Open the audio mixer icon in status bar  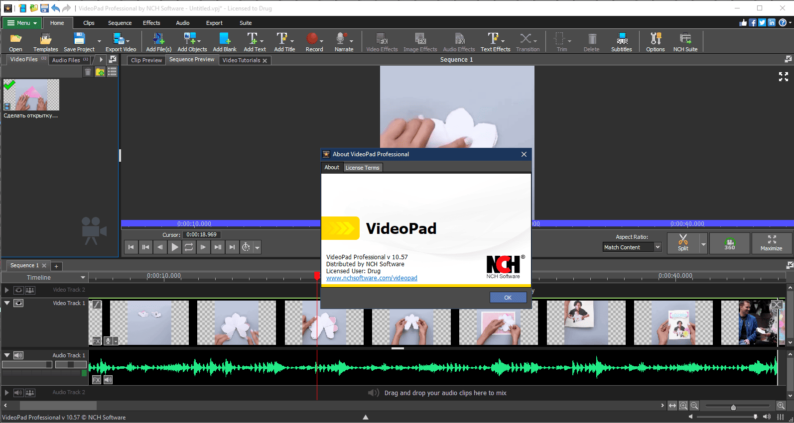781,417
